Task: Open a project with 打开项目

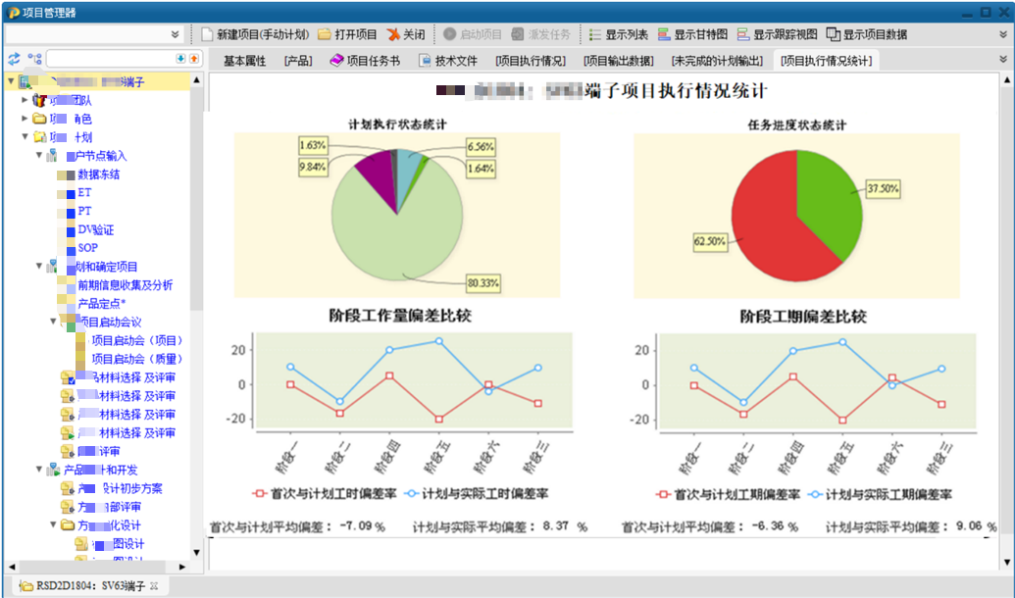Action: (347, 34)
